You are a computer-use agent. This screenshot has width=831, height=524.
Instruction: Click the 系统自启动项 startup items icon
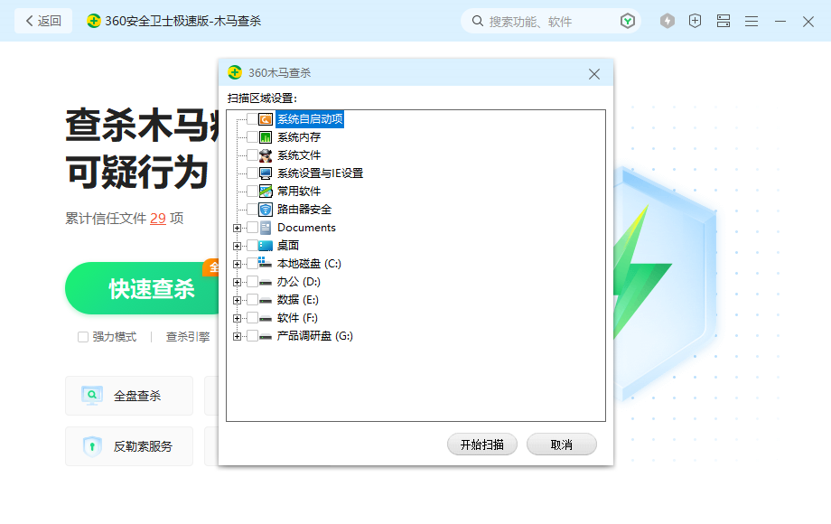point(265,118)
